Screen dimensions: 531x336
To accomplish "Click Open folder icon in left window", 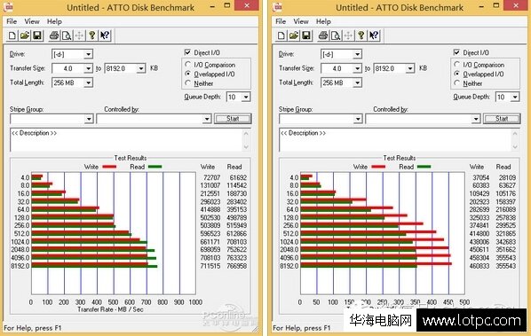I will click(x=25, y=35).
